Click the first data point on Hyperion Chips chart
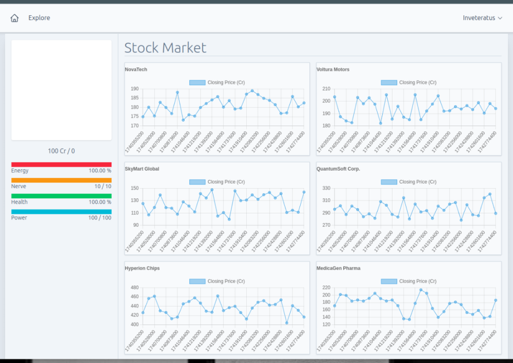Image resolution: width=513 pixels, height=363 pixels. point(143,313)
